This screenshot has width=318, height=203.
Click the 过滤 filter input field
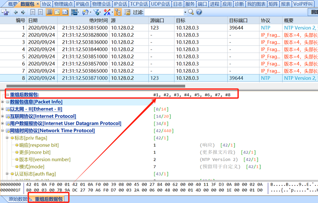click(x=164, y=12)
